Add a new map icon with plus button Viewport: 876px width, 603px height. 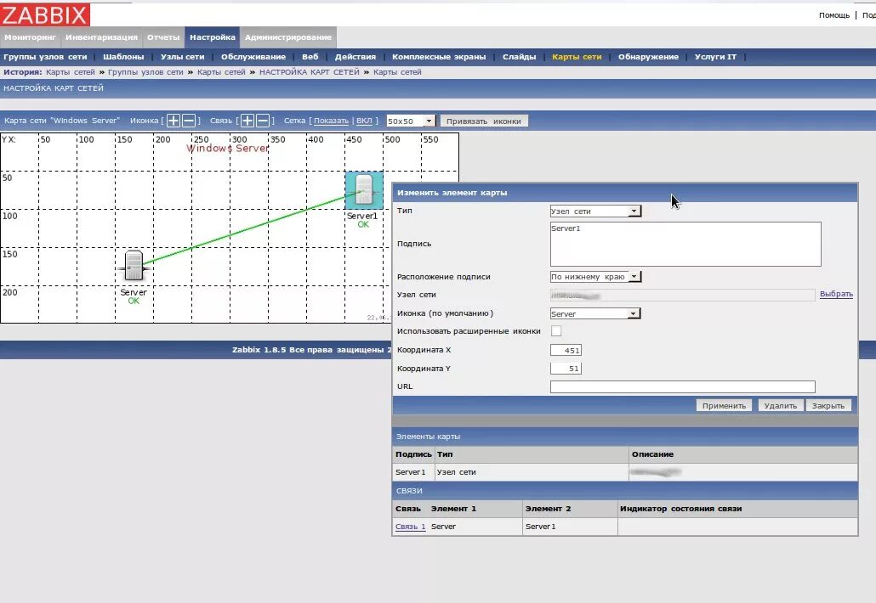click(173, 121)
